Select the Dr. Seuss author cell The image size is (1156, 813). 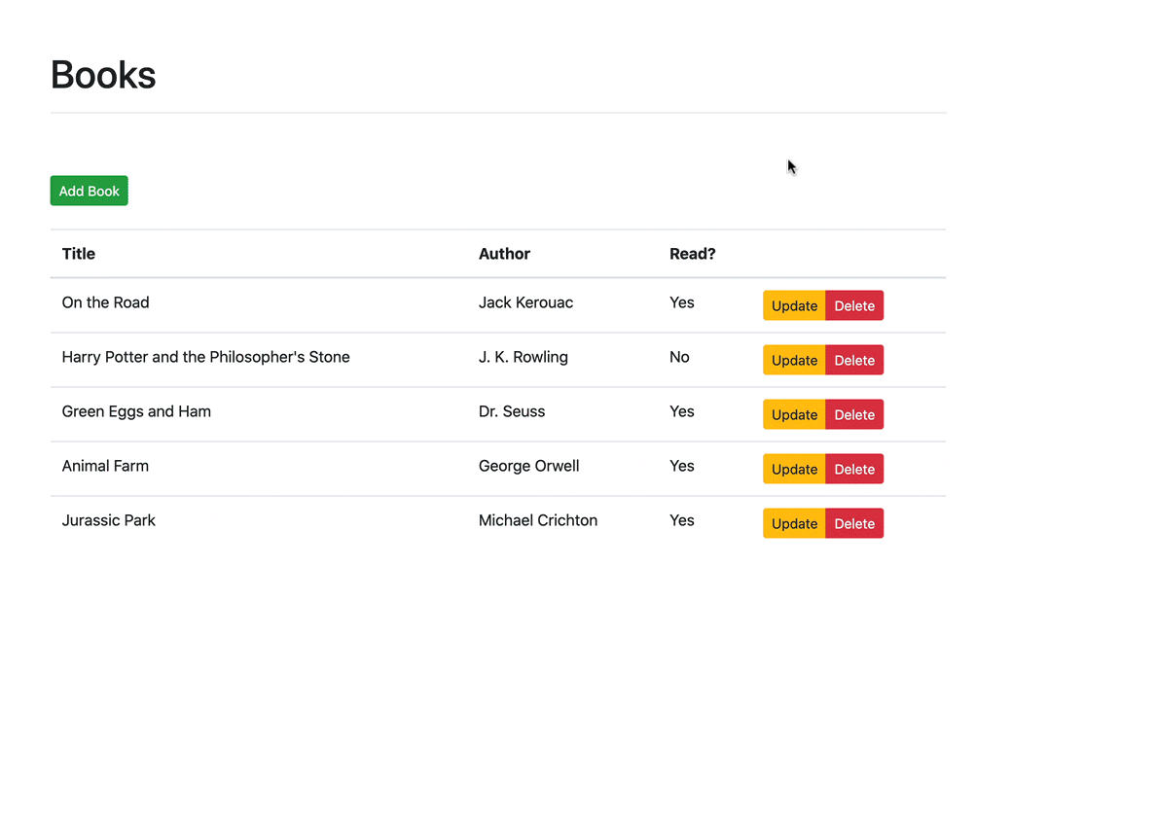[512, 411]
